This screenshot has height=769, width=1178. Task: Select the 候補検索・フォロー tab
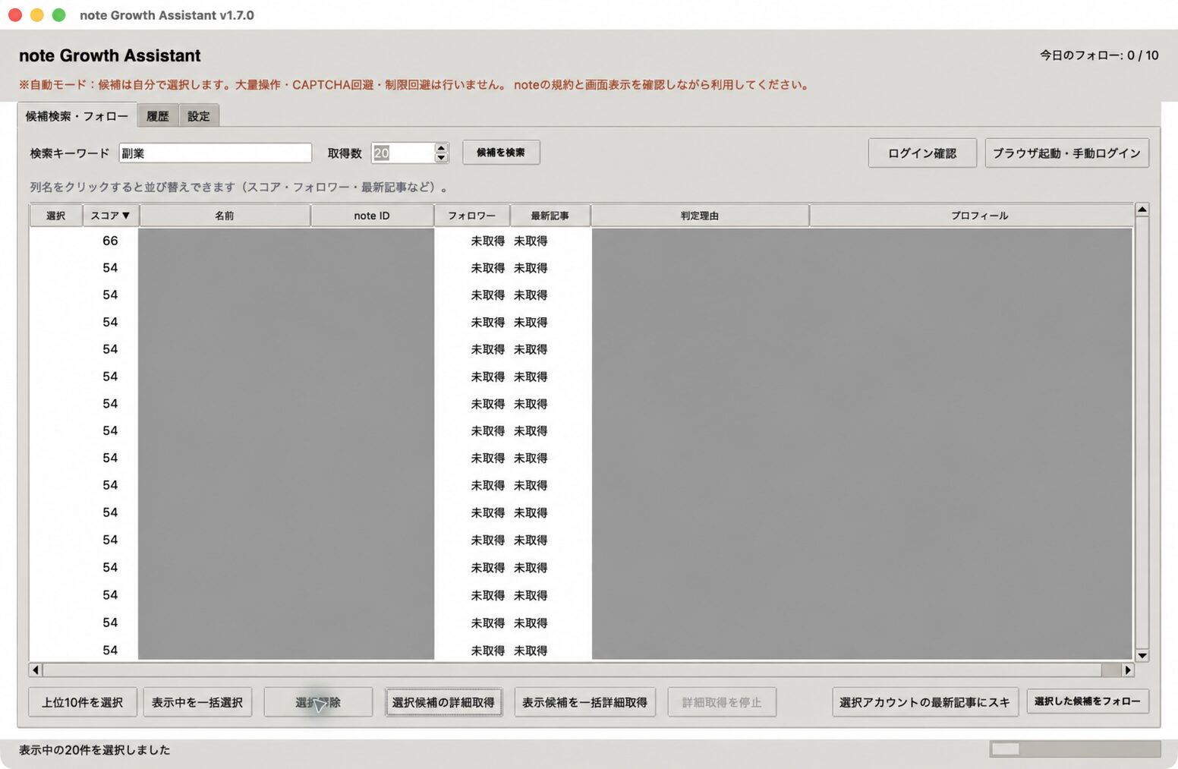[x=77, y=115]
